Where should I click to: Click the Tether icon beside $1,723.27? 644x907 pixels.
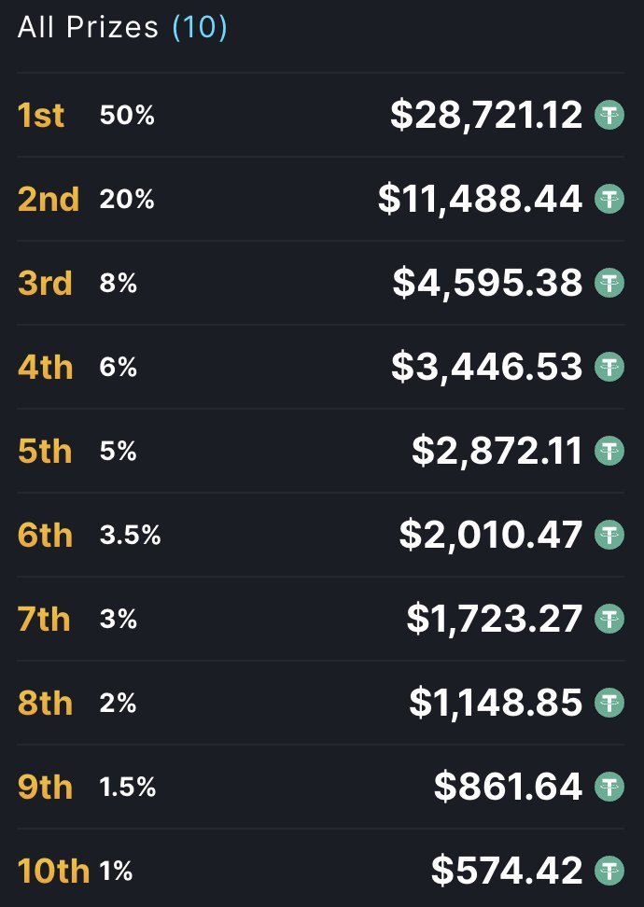tap(609, 619)
